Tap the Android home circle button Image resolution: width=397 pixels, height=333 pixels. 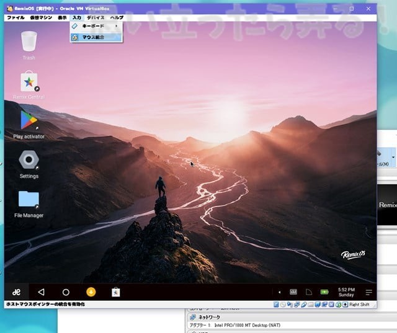tap(66, 292)
